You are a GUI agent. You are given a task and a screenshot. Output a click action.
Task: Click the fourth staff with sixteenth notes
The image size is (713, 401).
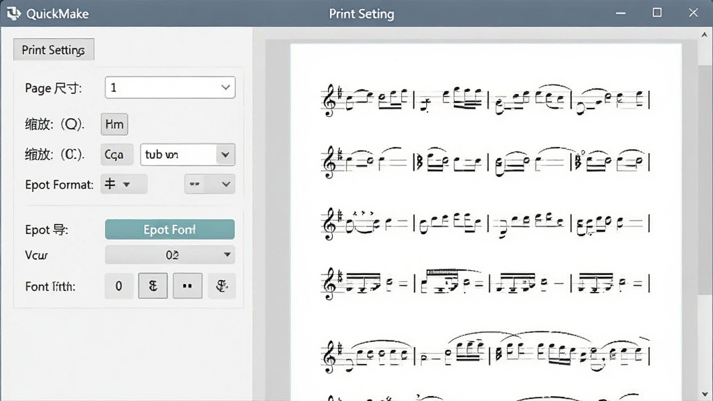pyautogui.click(x=485, y=283)
